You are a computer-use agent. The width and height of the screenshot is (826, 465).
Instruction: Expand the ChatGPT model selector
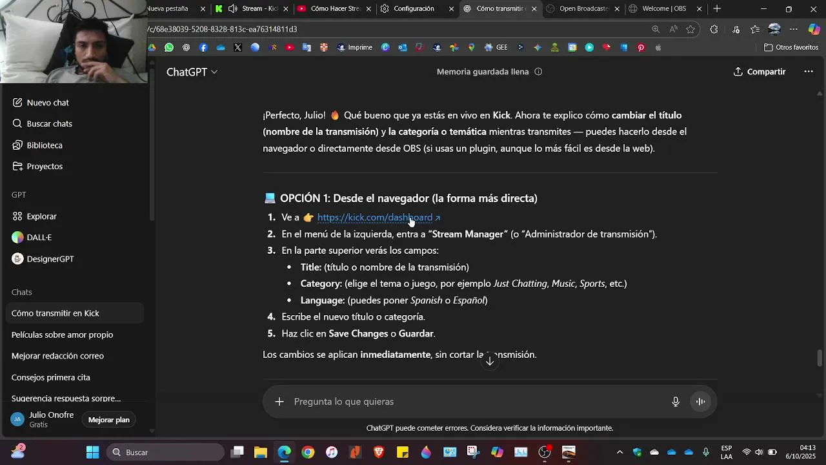(192, 72)
